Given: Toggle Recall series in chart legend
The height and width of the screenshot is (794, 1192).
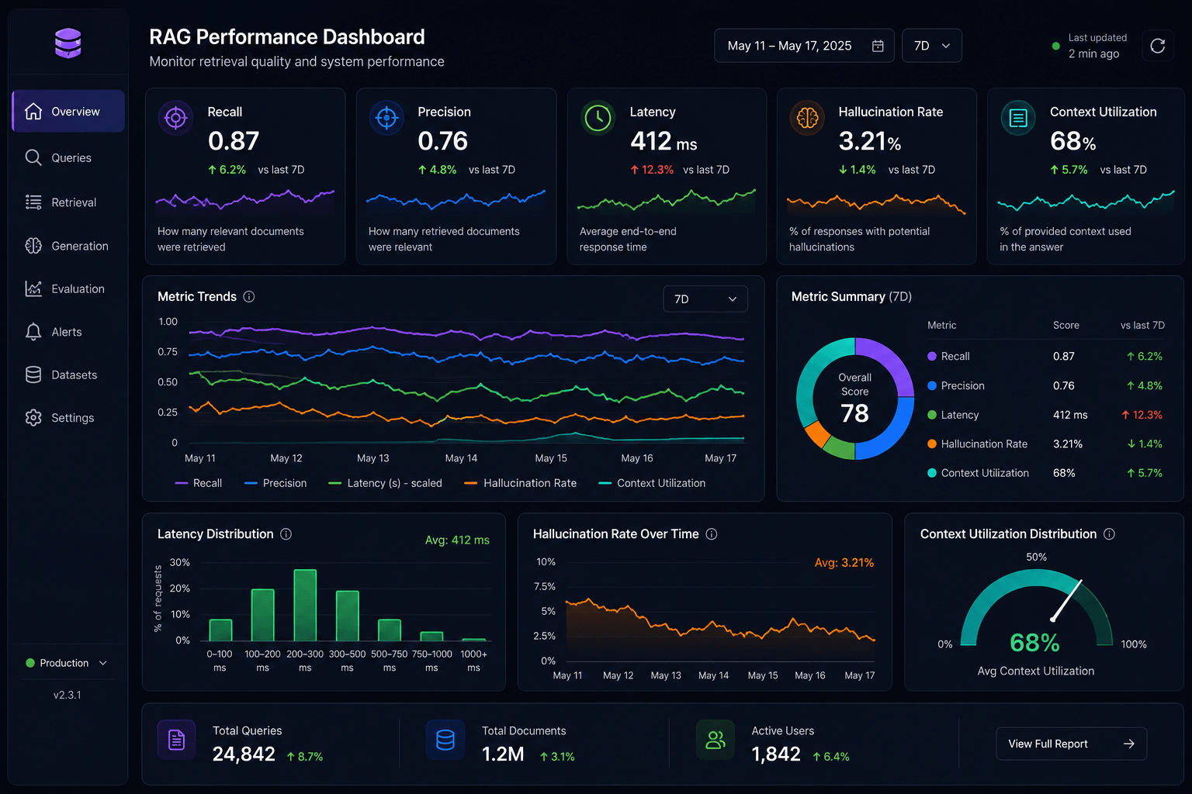Looking at the screenshot, I should click(x=199, y=483).
